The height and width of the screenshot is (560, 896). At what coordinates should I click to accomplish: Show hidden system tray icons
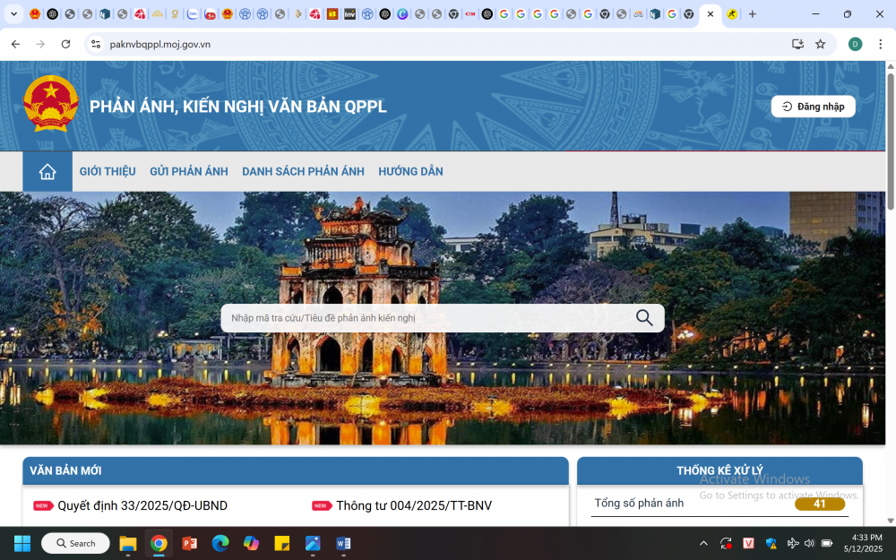(703, 543)
